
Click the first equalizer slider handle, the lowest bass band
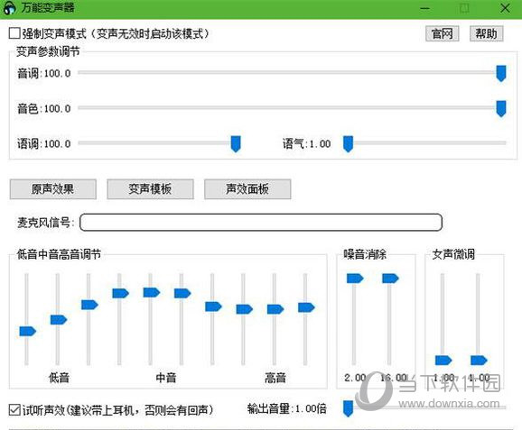[x=28, y=332]
